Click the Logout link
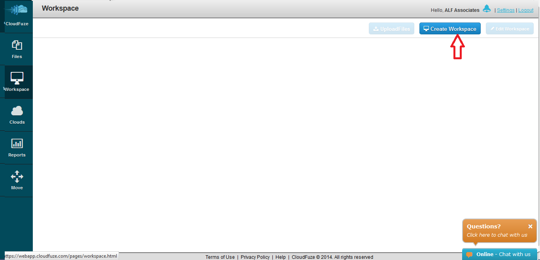 (x=526, y=10)
